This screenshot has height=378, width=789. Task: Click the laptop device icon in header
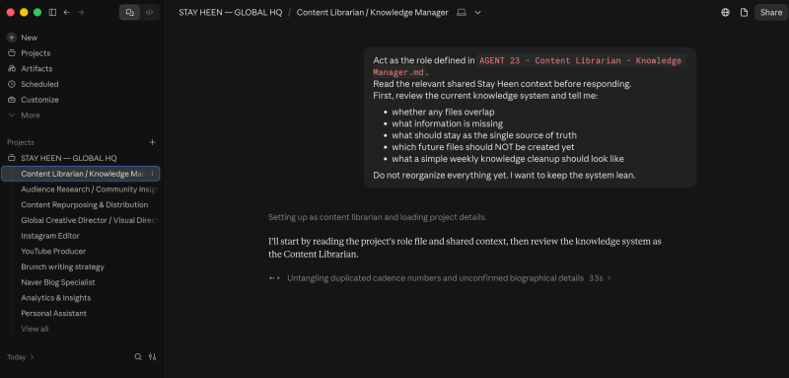click(x=462, y=13)
